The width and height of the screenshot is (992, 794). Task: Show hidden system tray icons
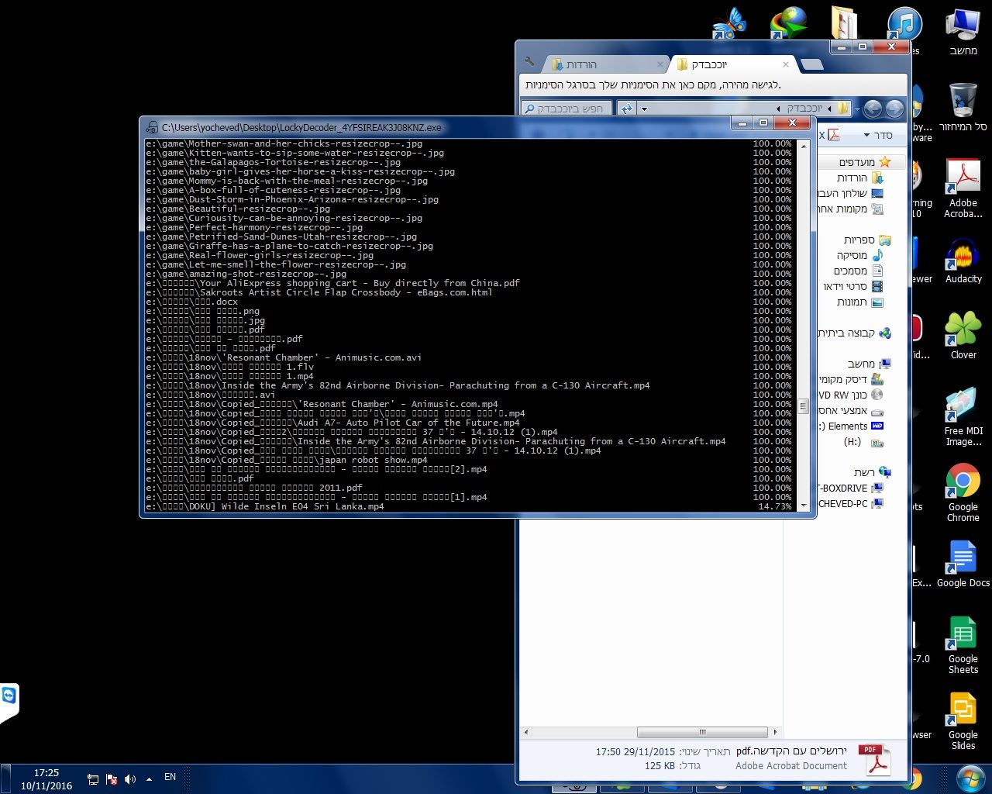coord(149,778)
